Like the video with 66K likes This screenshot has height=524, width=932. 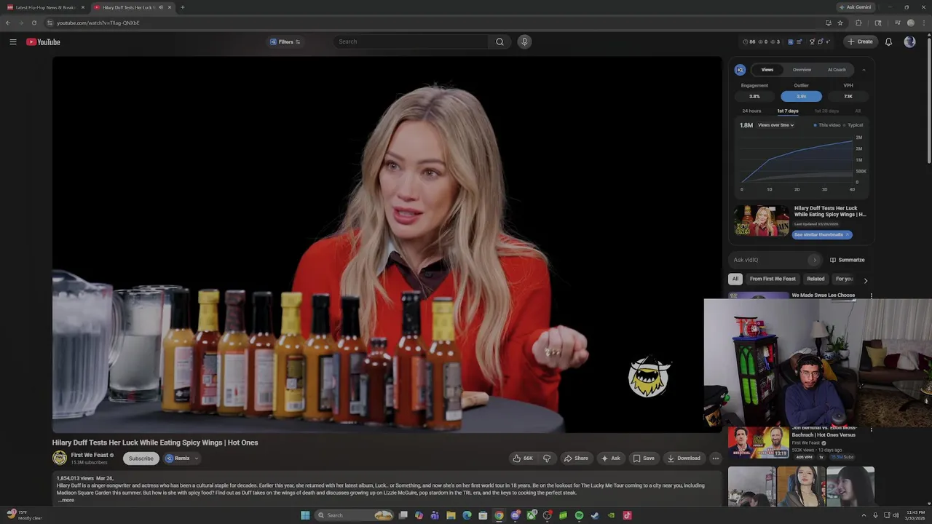click(x=523, y=458)
